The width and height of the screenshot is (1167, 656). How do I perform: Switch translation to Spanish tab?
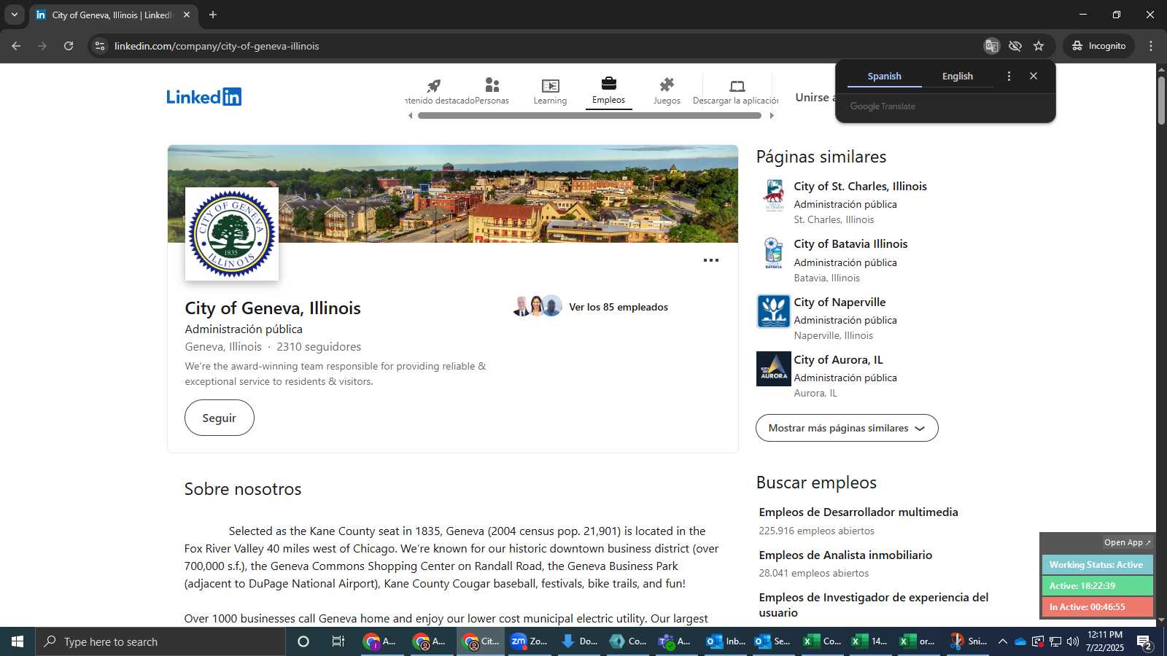[884, 76]
